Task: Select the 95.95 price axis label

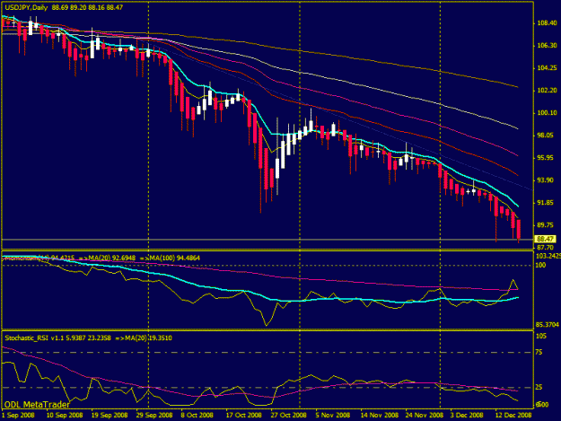Action: point(547,158)
